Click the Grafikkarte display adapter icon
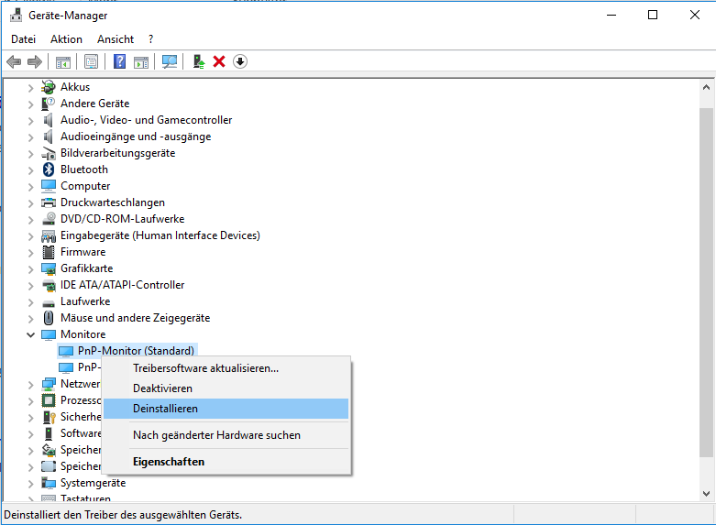716x525 pixels. tap(49, 268)
